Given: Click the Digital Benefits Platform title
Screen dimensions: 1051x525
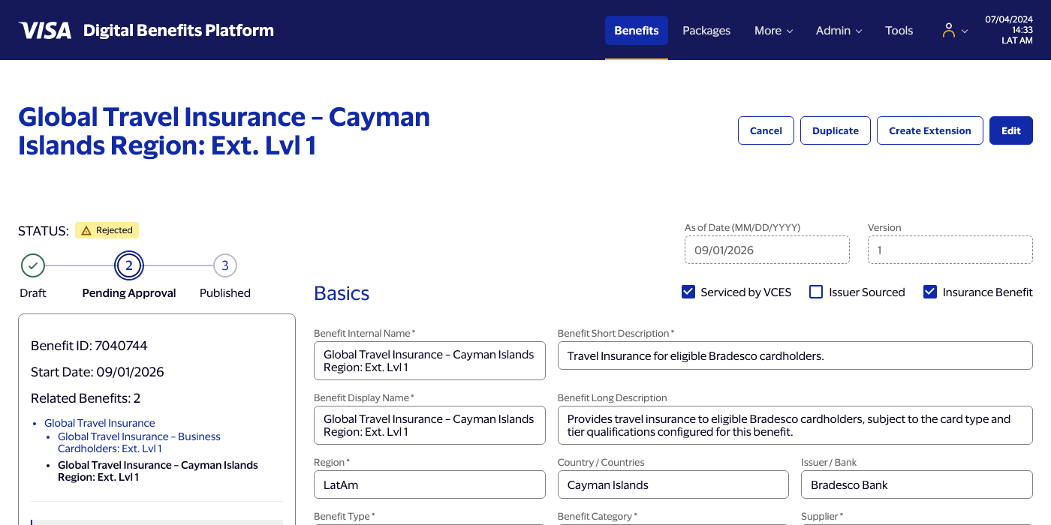Looking at the screenshot, I should (x=179, y=31).
